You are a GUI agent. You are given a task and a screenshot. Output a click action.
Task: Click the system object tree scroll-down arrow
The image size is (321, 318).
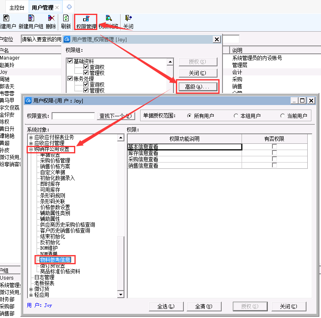(121, 295)
